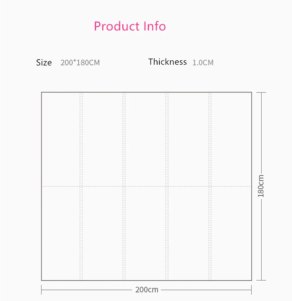Click the vertical 180cm height dimension label
The height and width of the screenshot is (301, 292).
coord(261,186)
